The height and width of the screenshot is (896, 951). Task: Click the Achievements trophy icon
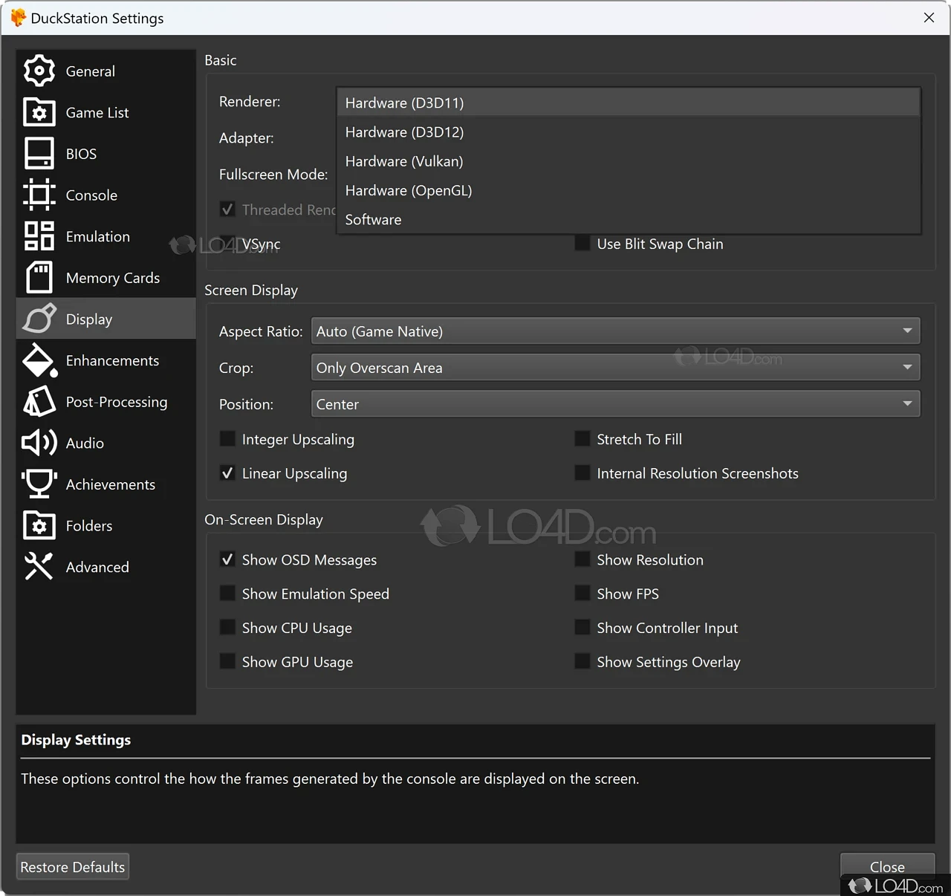[x=39, y=484]
